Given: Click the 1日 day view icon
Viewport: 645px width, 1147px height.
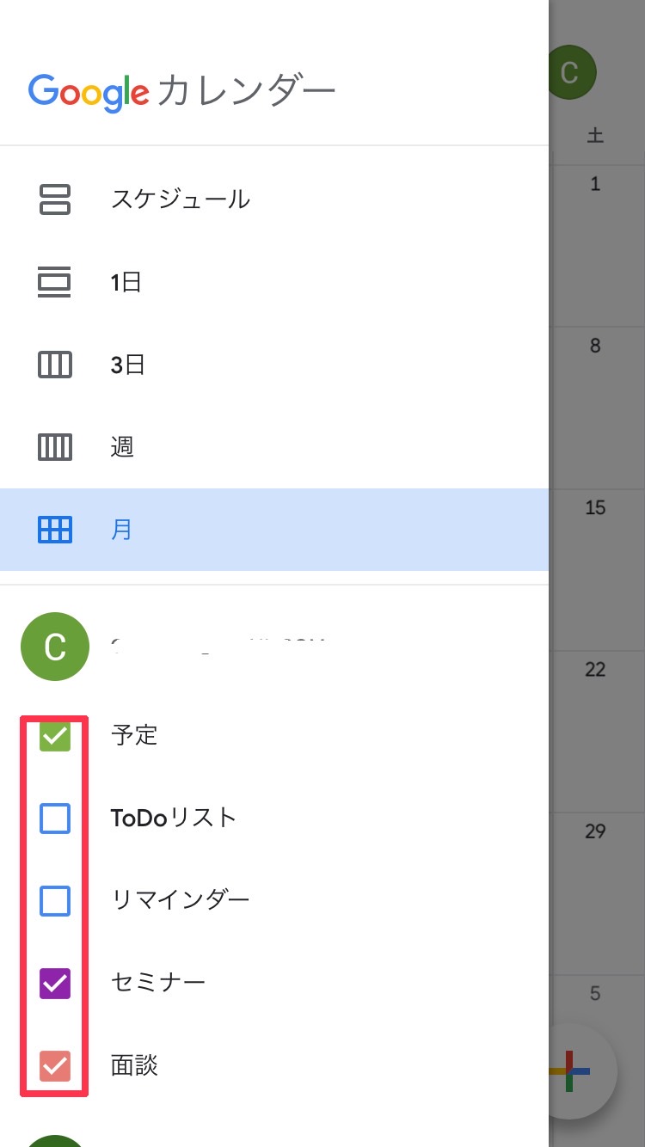Looking at the screenshot, I should [55, 282].
